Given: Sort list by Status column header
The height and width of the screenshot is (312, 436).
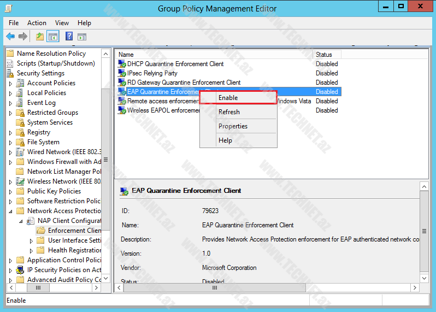Looking at the screenshot, I should pos(326,55).
